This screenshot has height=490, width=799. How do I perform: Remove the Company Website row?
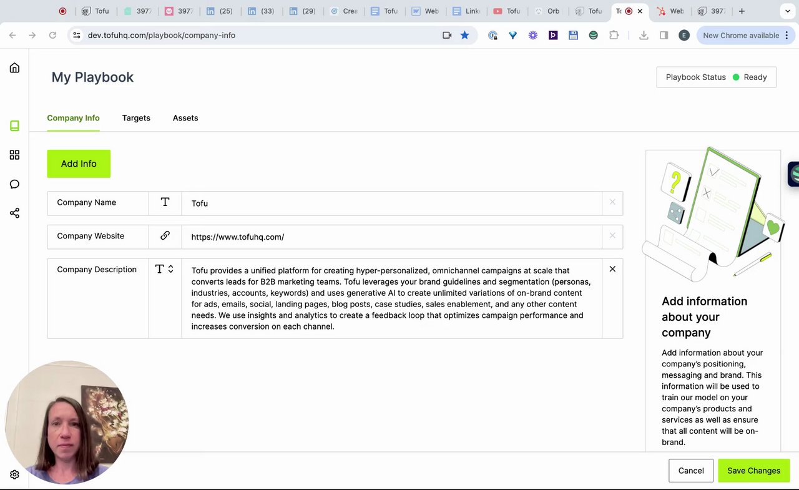coord(612,236)
